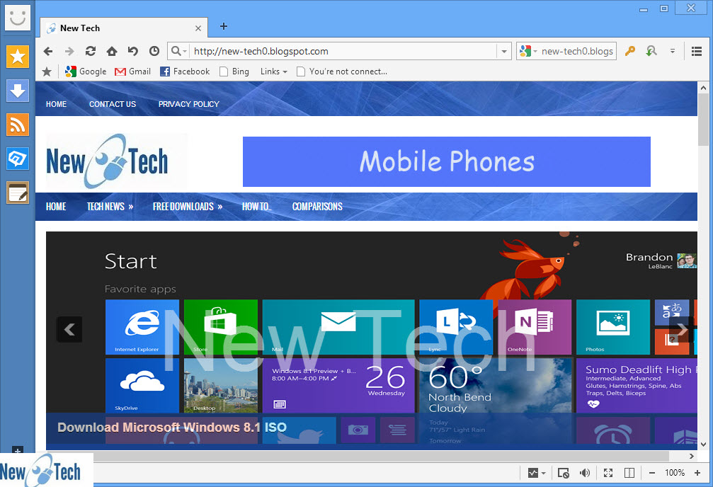Open the COMPARISONS section

(x=317, y=207)
